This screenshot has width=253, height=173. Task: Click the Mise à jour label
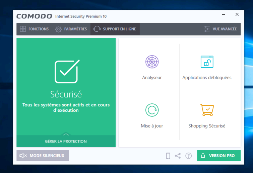[x=152, y=126]
